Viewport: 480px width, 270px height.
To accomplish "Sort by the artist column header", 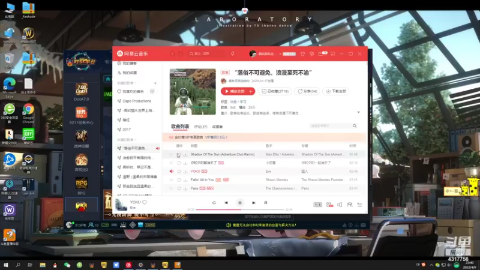I will click(269, 146).
